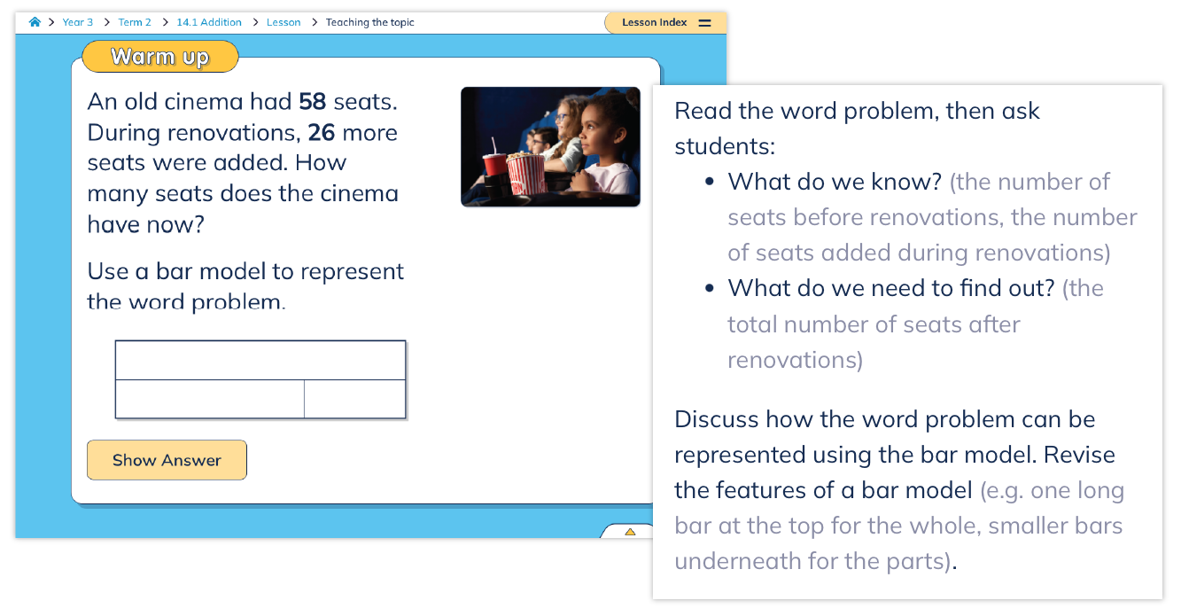This screenshot has height=616, width=1181.
Task: Select the bottom-left part of bar model
Action: coord(210,399)
